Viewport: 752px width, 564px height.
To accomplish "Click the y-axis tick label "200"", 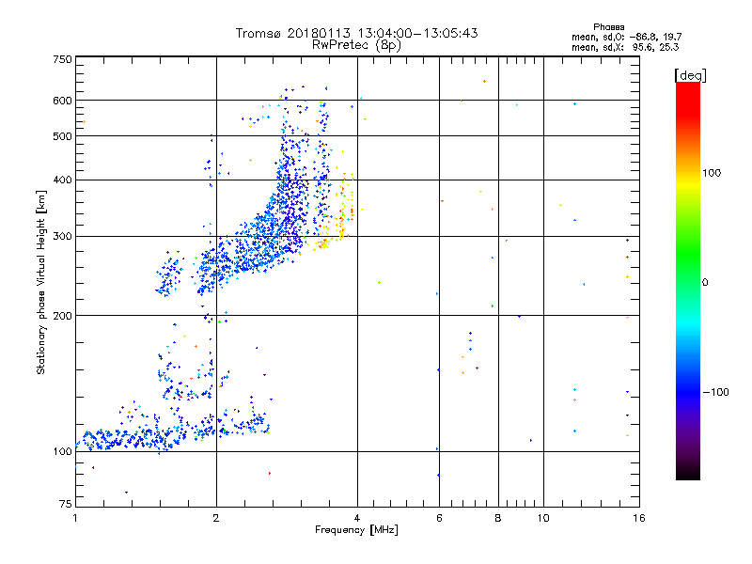I will click(x=62, y=316).
